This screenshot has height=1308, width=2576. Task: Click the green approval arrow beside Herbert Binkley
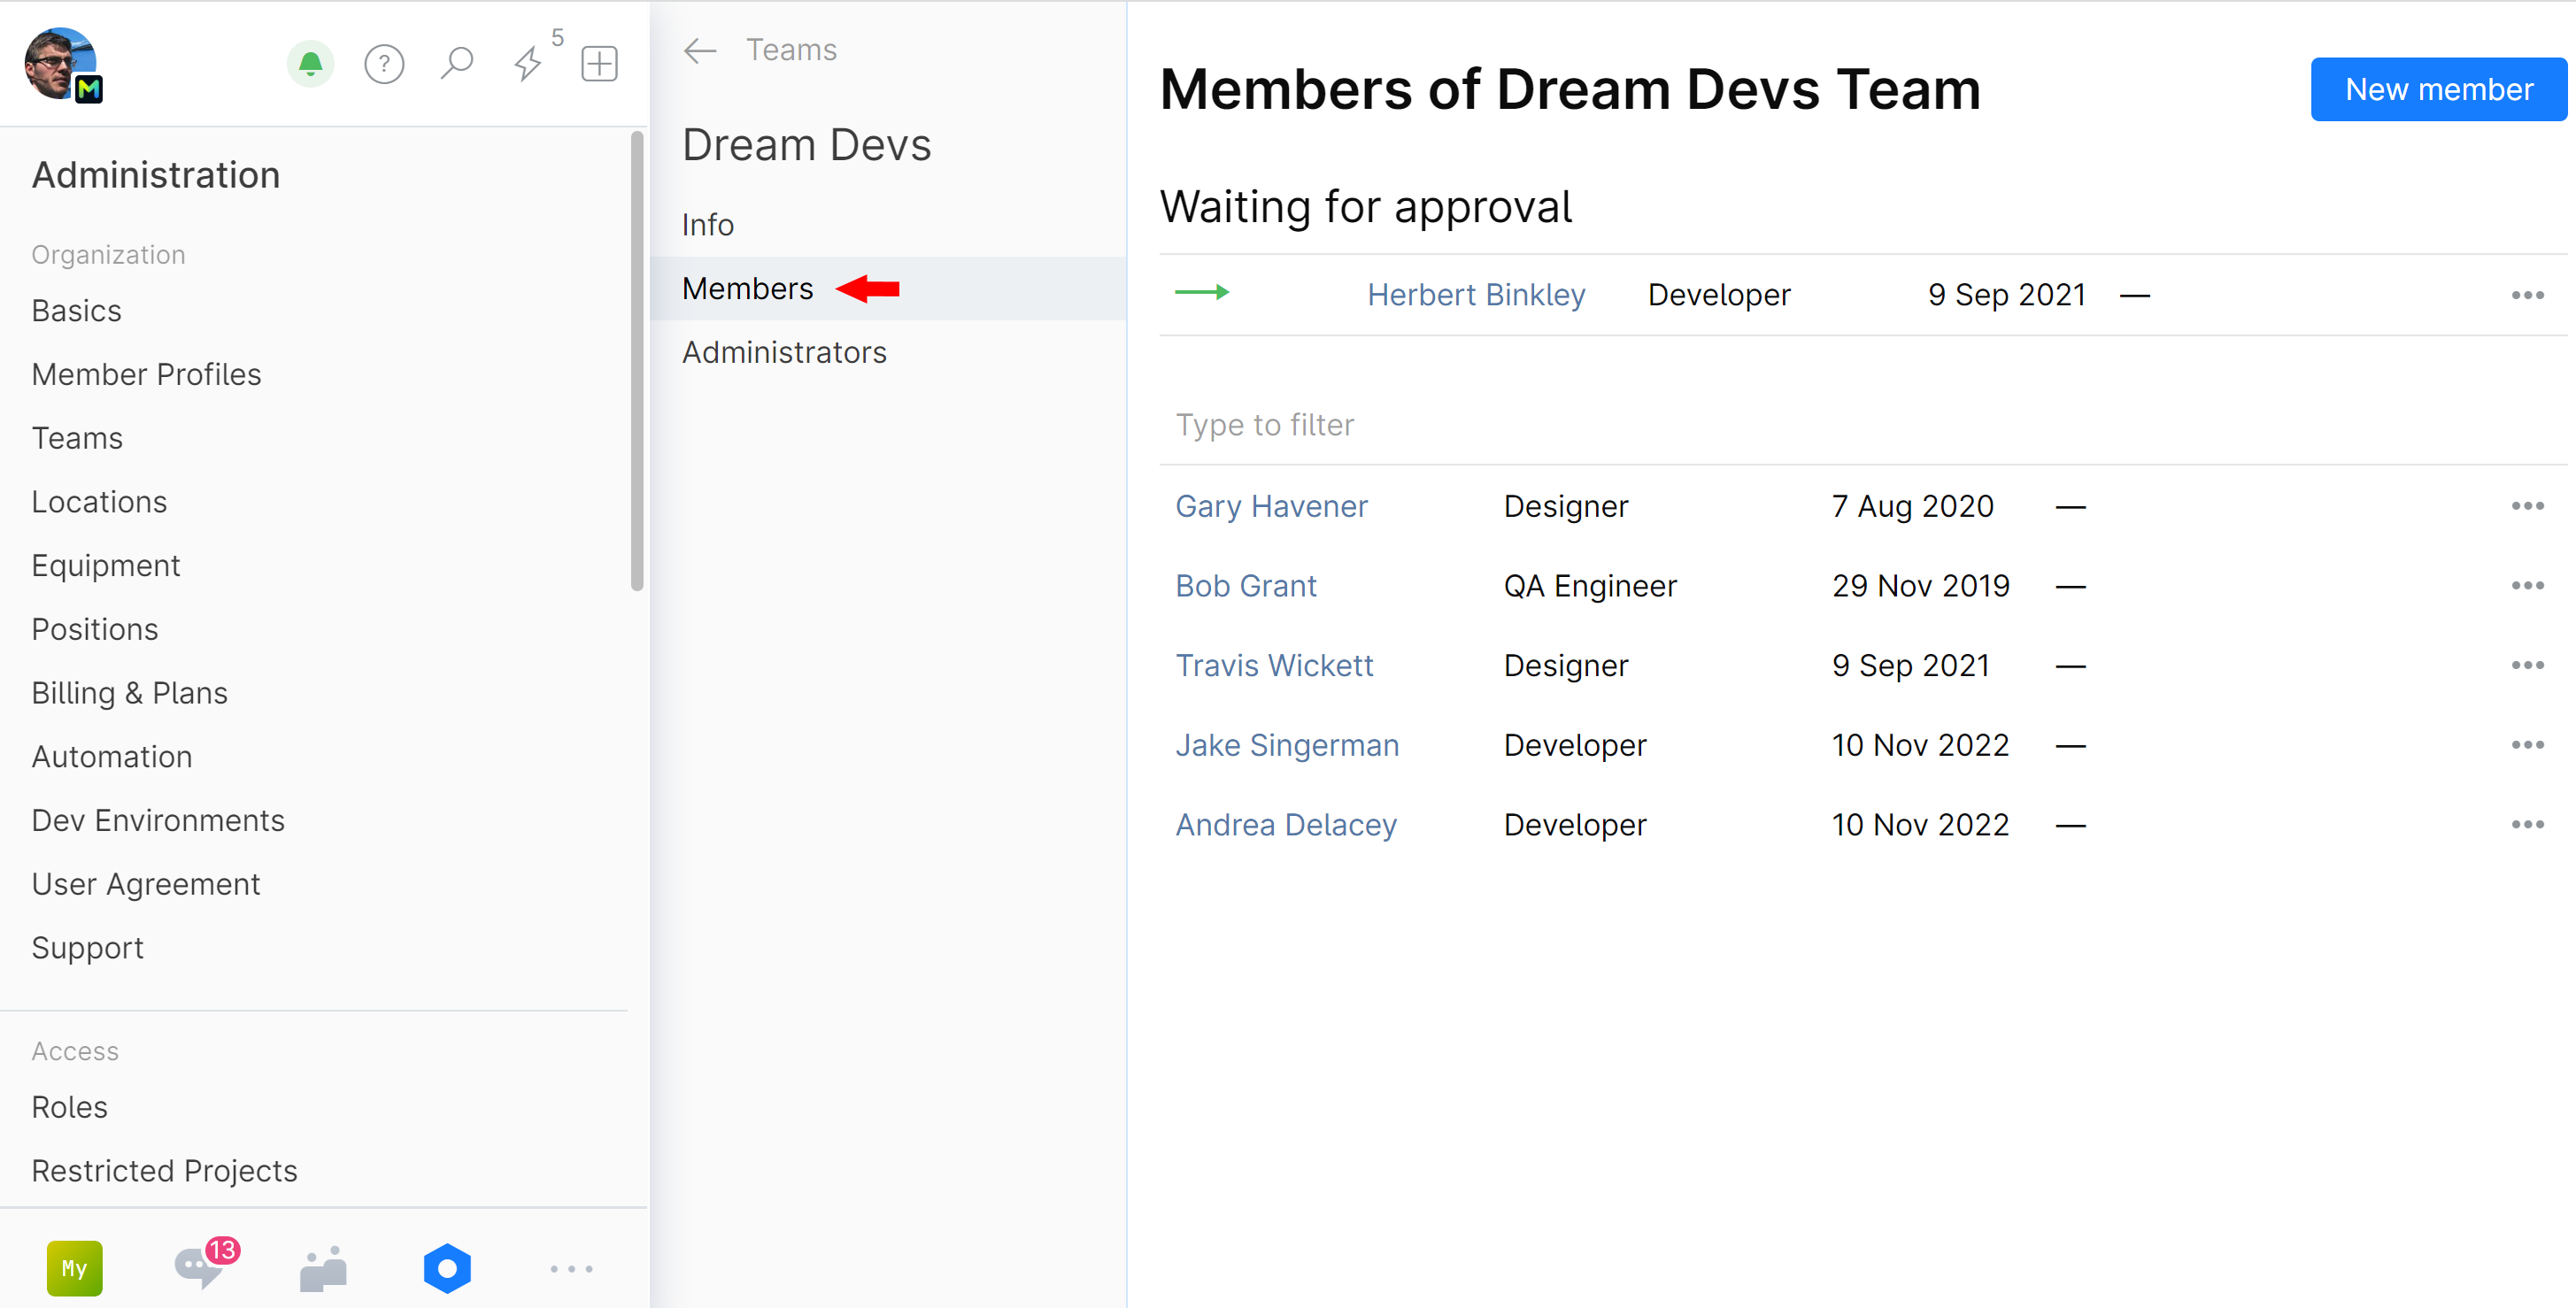(1203, 294)
